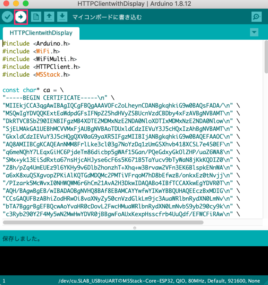Click the certificate line starting 'q6meNQhY7LEq'
Screen dimensions: 268x285
point(121,152)
